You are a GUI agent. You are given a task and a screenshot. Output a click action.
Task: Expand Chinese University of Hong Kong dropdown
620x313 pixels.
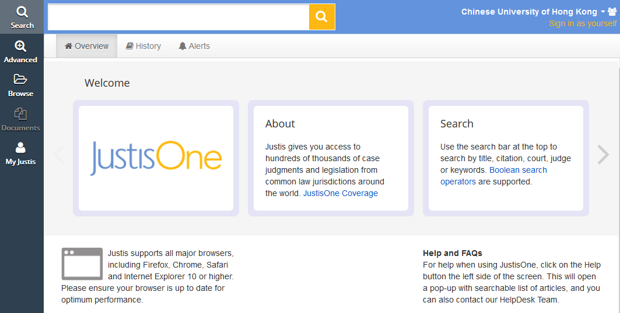533,12
